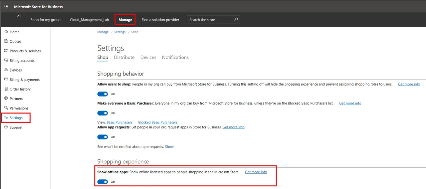Disable the Allow app requests toggle
The width and height of the screenshot is (426, 189).
pyautogui.click(x=103, y=137)
